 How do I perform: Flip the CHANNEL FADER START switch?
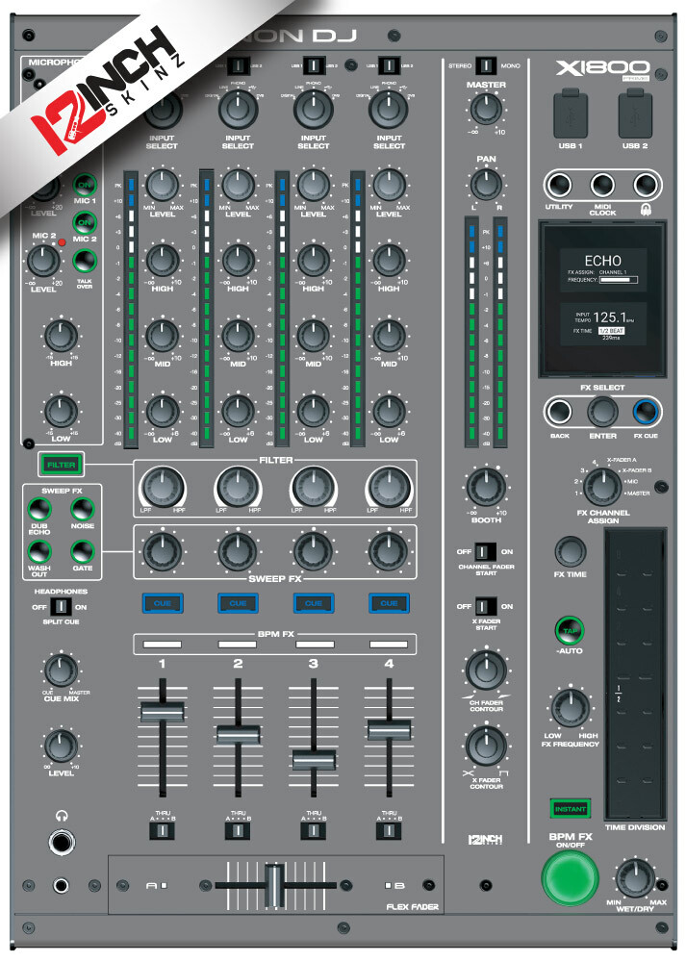click(485, 551)
